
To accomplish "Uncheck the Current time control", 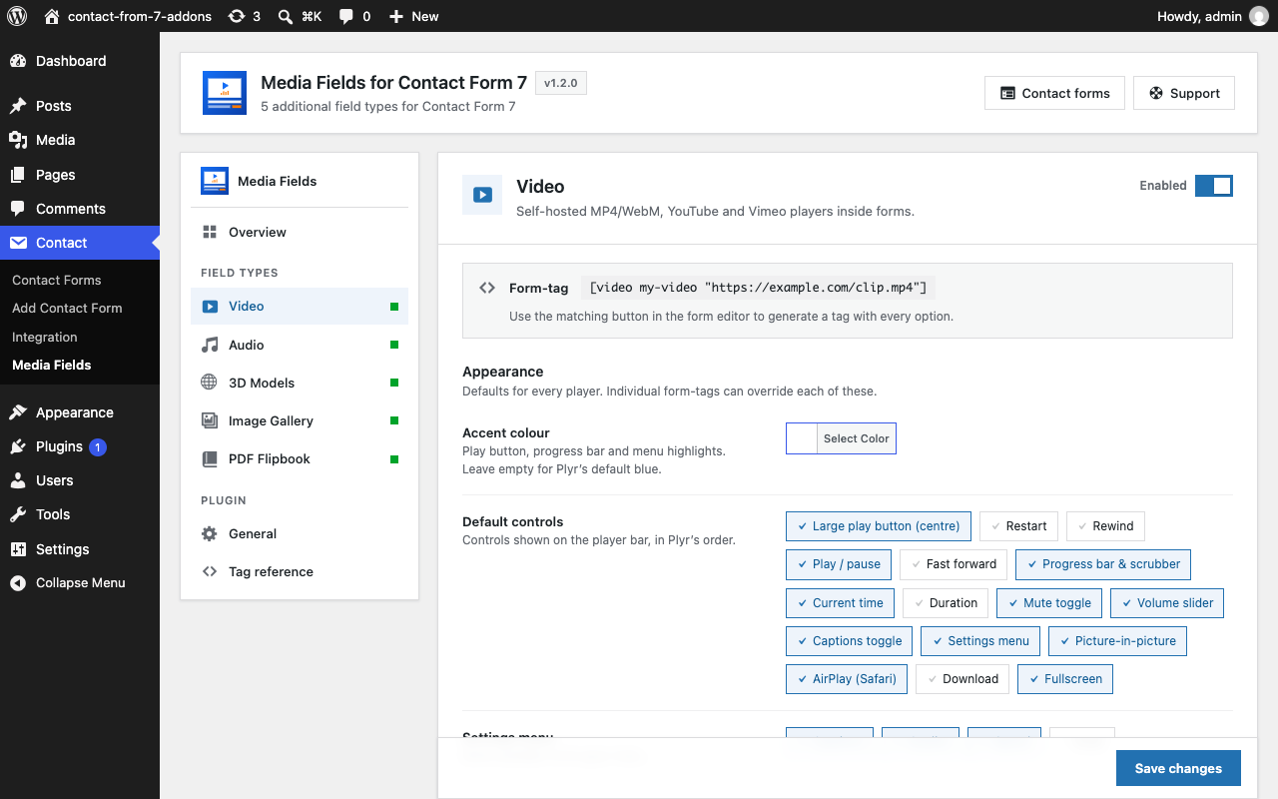I will click(840, 603).
